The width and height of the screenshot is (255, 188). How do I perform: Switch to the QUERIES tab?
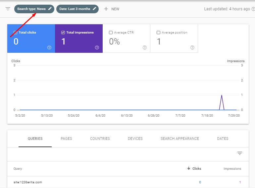tap(35, 139)
